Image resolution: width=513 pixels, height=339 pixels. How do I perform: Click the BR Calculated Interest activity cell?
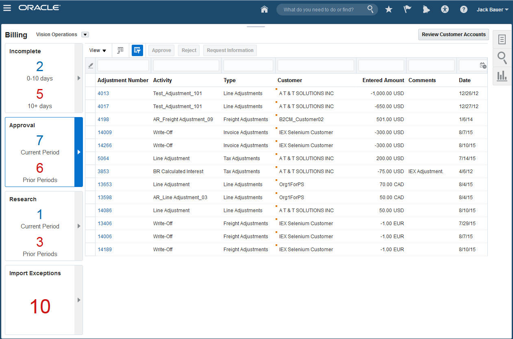[x=178, y=172]
